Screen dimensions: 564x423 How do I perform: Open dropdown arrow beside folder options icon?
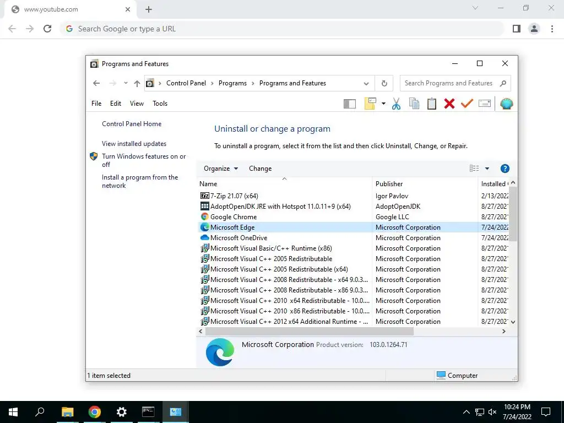pyautogui.click(x=383, y=104)
